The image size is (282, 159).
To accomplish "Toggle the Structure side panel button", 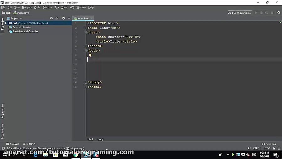I will [2, 131].
